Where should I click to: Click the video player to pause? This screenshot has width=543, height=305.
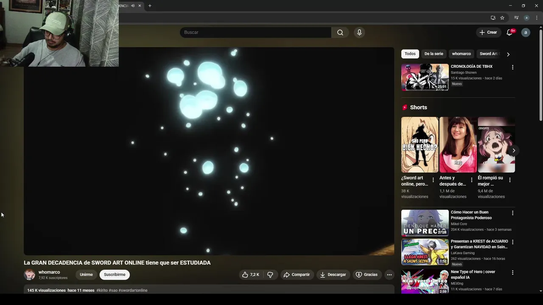coord(209,151)
